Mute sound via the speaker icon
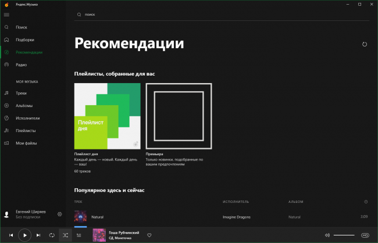Viewport: 378px width, 243px height. (x=327, y=235)
